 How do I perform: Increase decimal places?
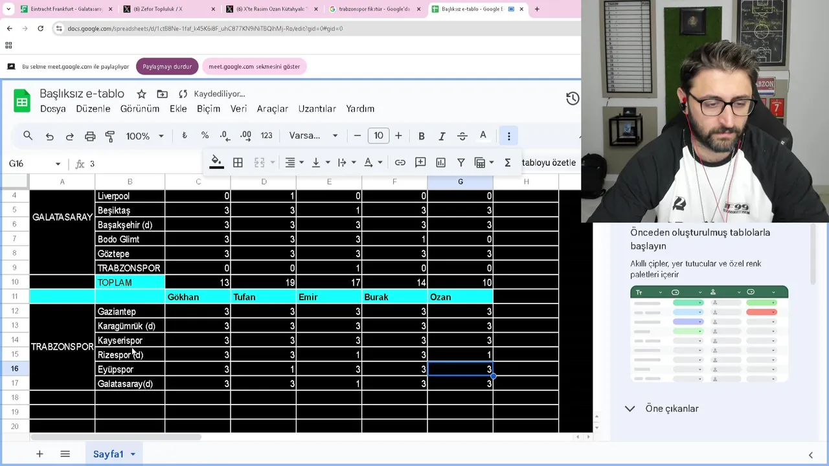point(245,135)
